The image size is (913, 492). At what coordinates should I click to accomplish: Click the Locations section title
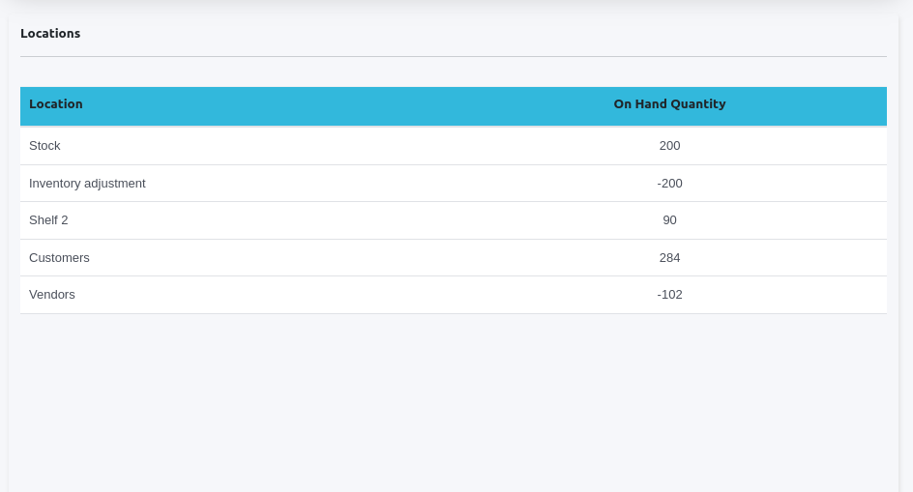[50, 34]
